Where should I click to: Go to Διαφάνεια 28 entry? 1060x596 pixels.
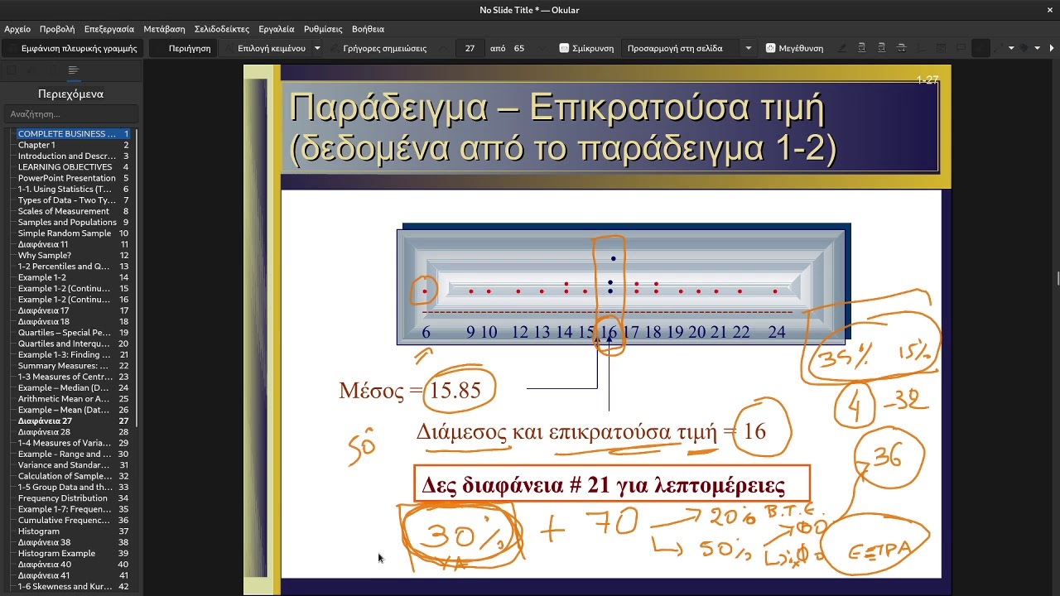pyautogui.click(x=74, y=432)
